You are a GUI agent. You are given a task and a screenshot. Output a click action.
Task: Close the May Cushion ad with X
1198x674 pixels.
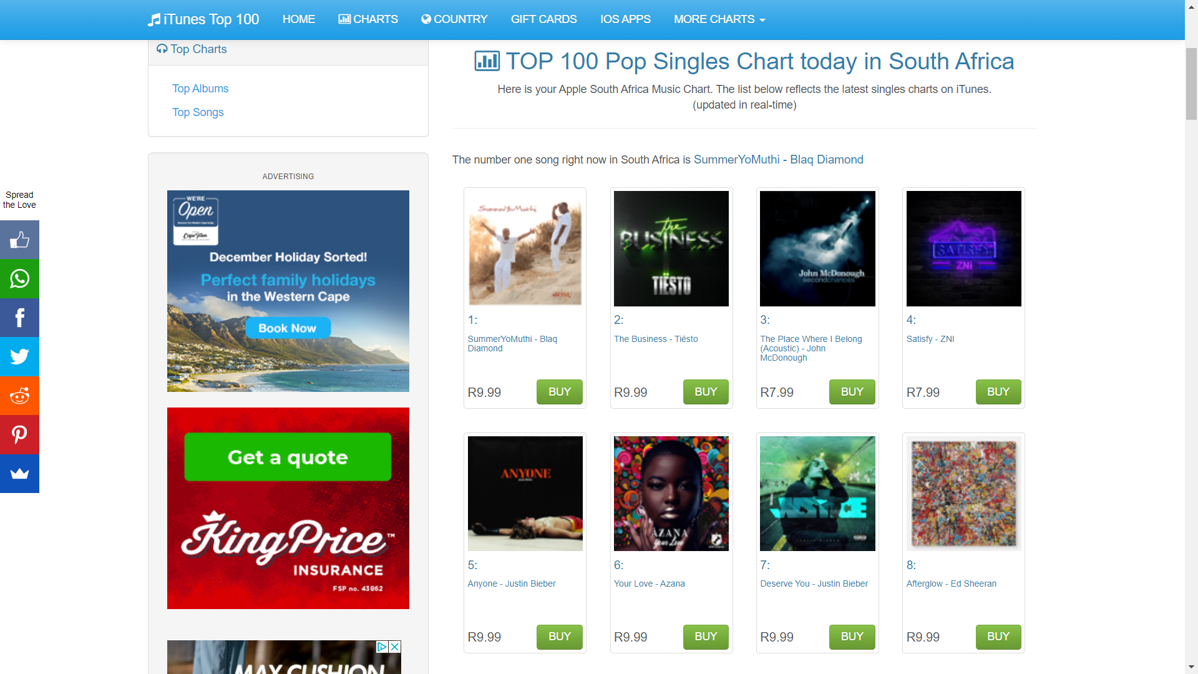point(394,647)
